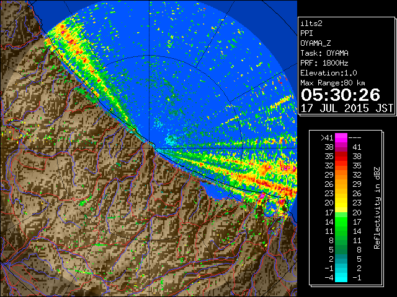Select the 'Task: OYAMA' line
The height and width of the screenshot is (297, 397).
pos(324,53)
